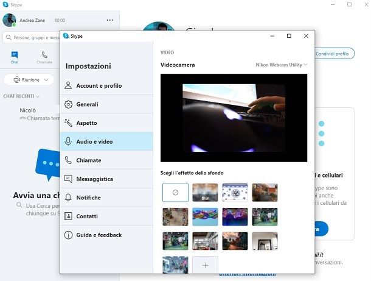
Task: Click the search magnifier icon in main window
Action: click(9, 37)
